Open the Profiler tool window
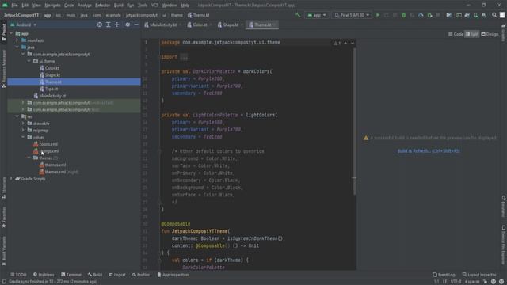The height and width of the screenshot is (285, 507). point(141,275)
